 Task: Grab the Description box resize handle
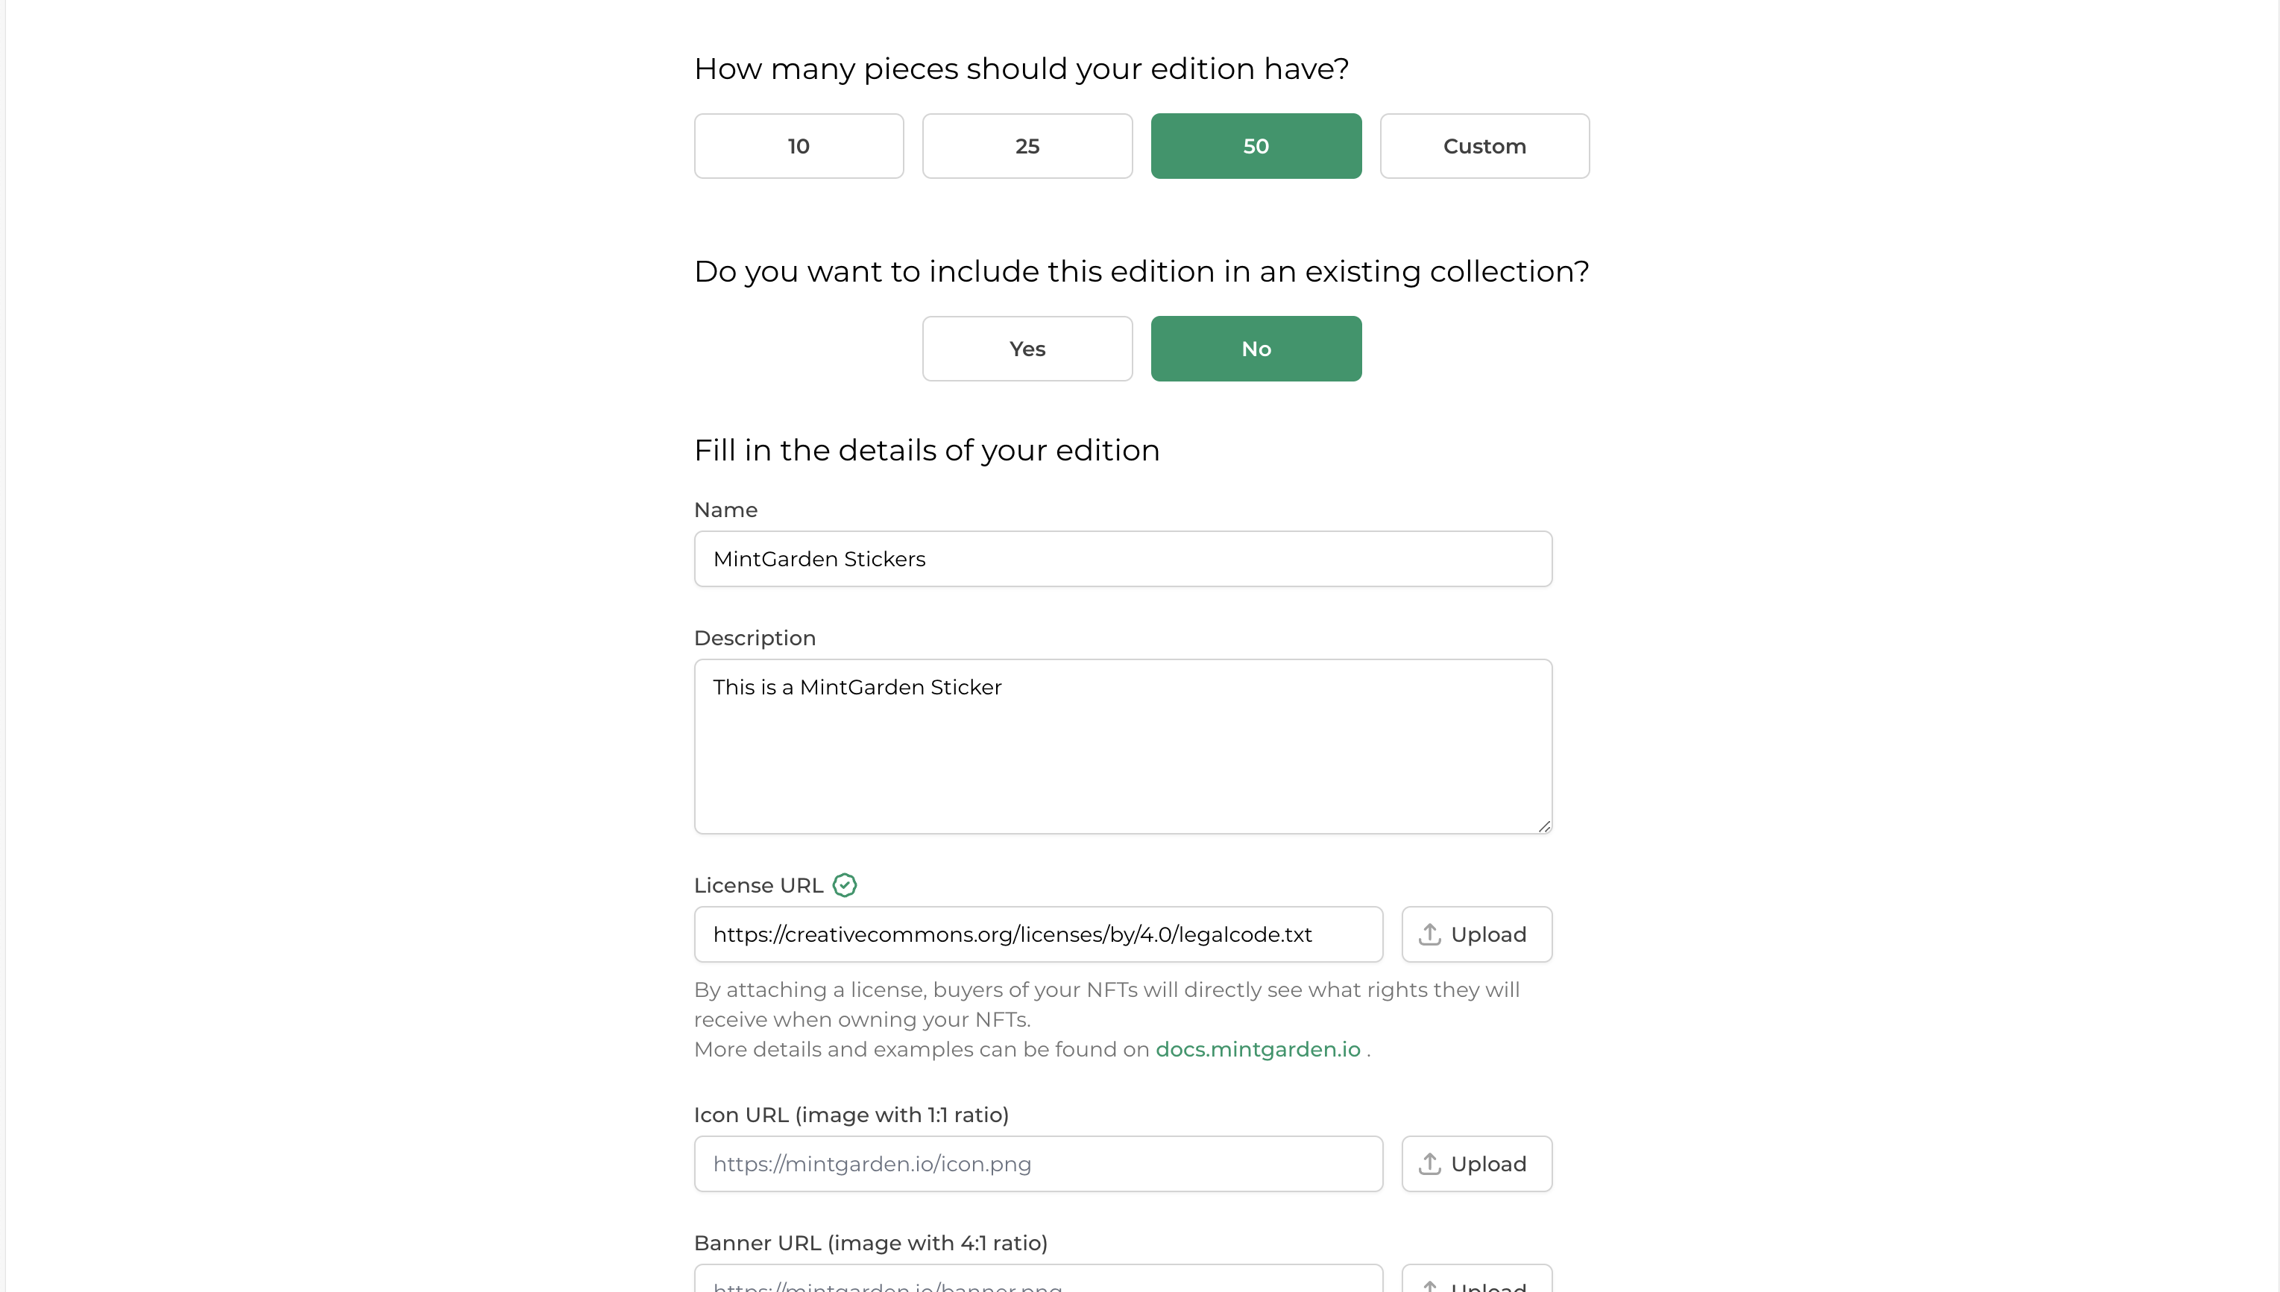click(x=1544, y=826)
